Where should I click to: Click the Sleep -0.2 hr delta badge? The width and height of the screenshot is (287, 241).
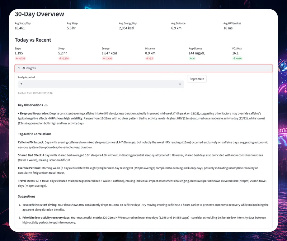tap(63, 58)
